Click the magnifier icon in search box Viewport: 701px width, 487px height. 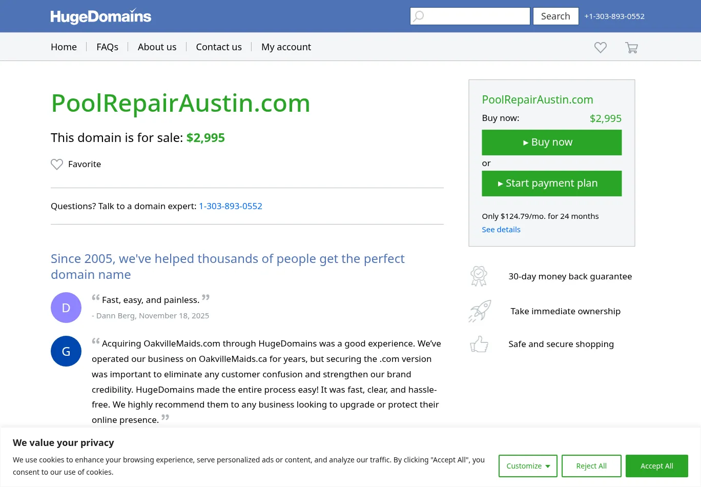[419, 16]
